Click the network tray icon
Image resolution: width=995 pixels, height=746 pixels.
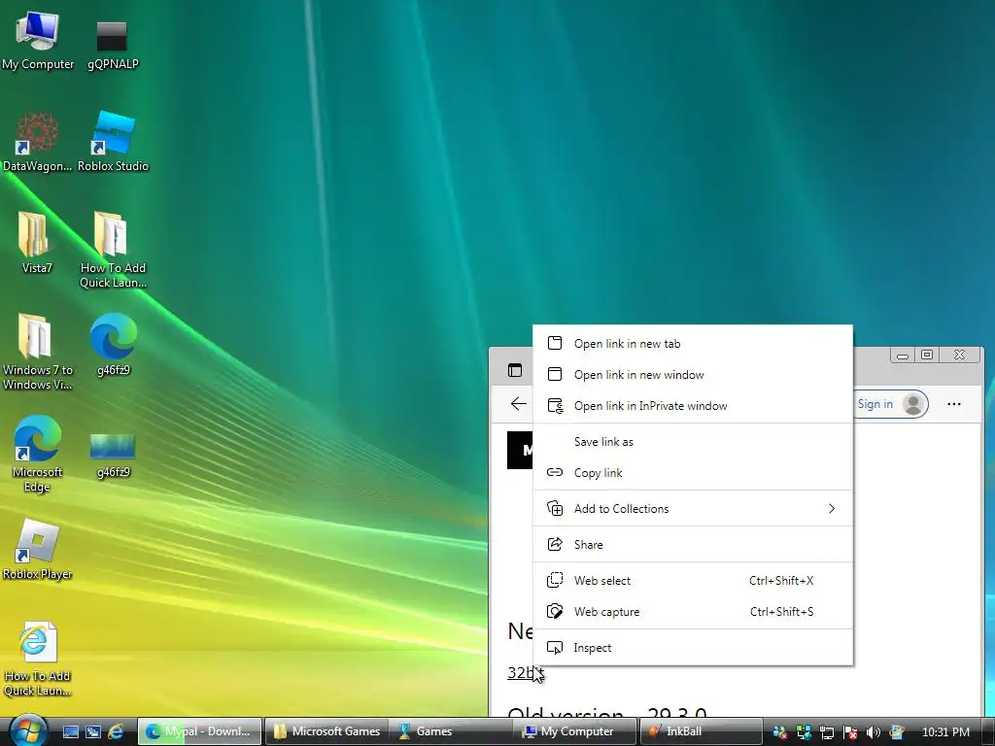click(804, 732)
